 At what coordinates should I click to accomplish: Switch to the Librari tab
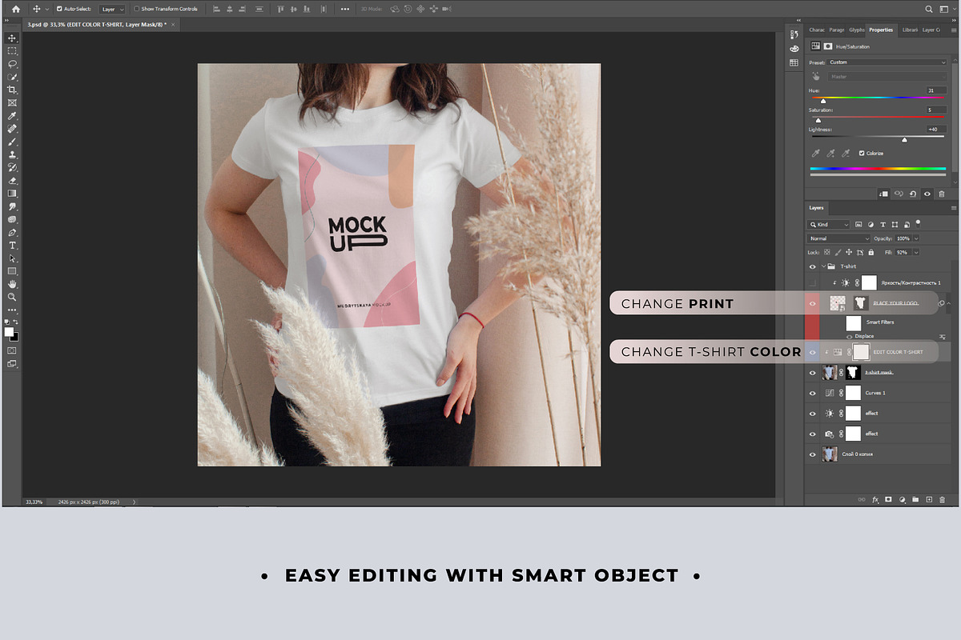[910, 30]
